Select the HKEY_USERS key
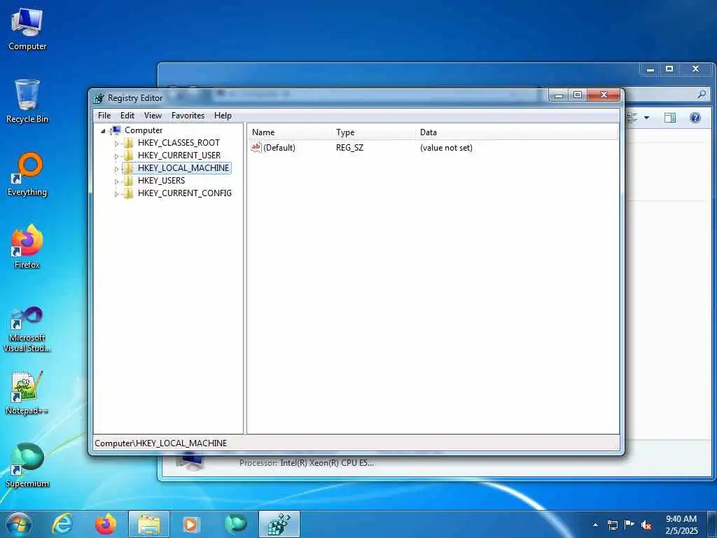 tap(162, 181)
